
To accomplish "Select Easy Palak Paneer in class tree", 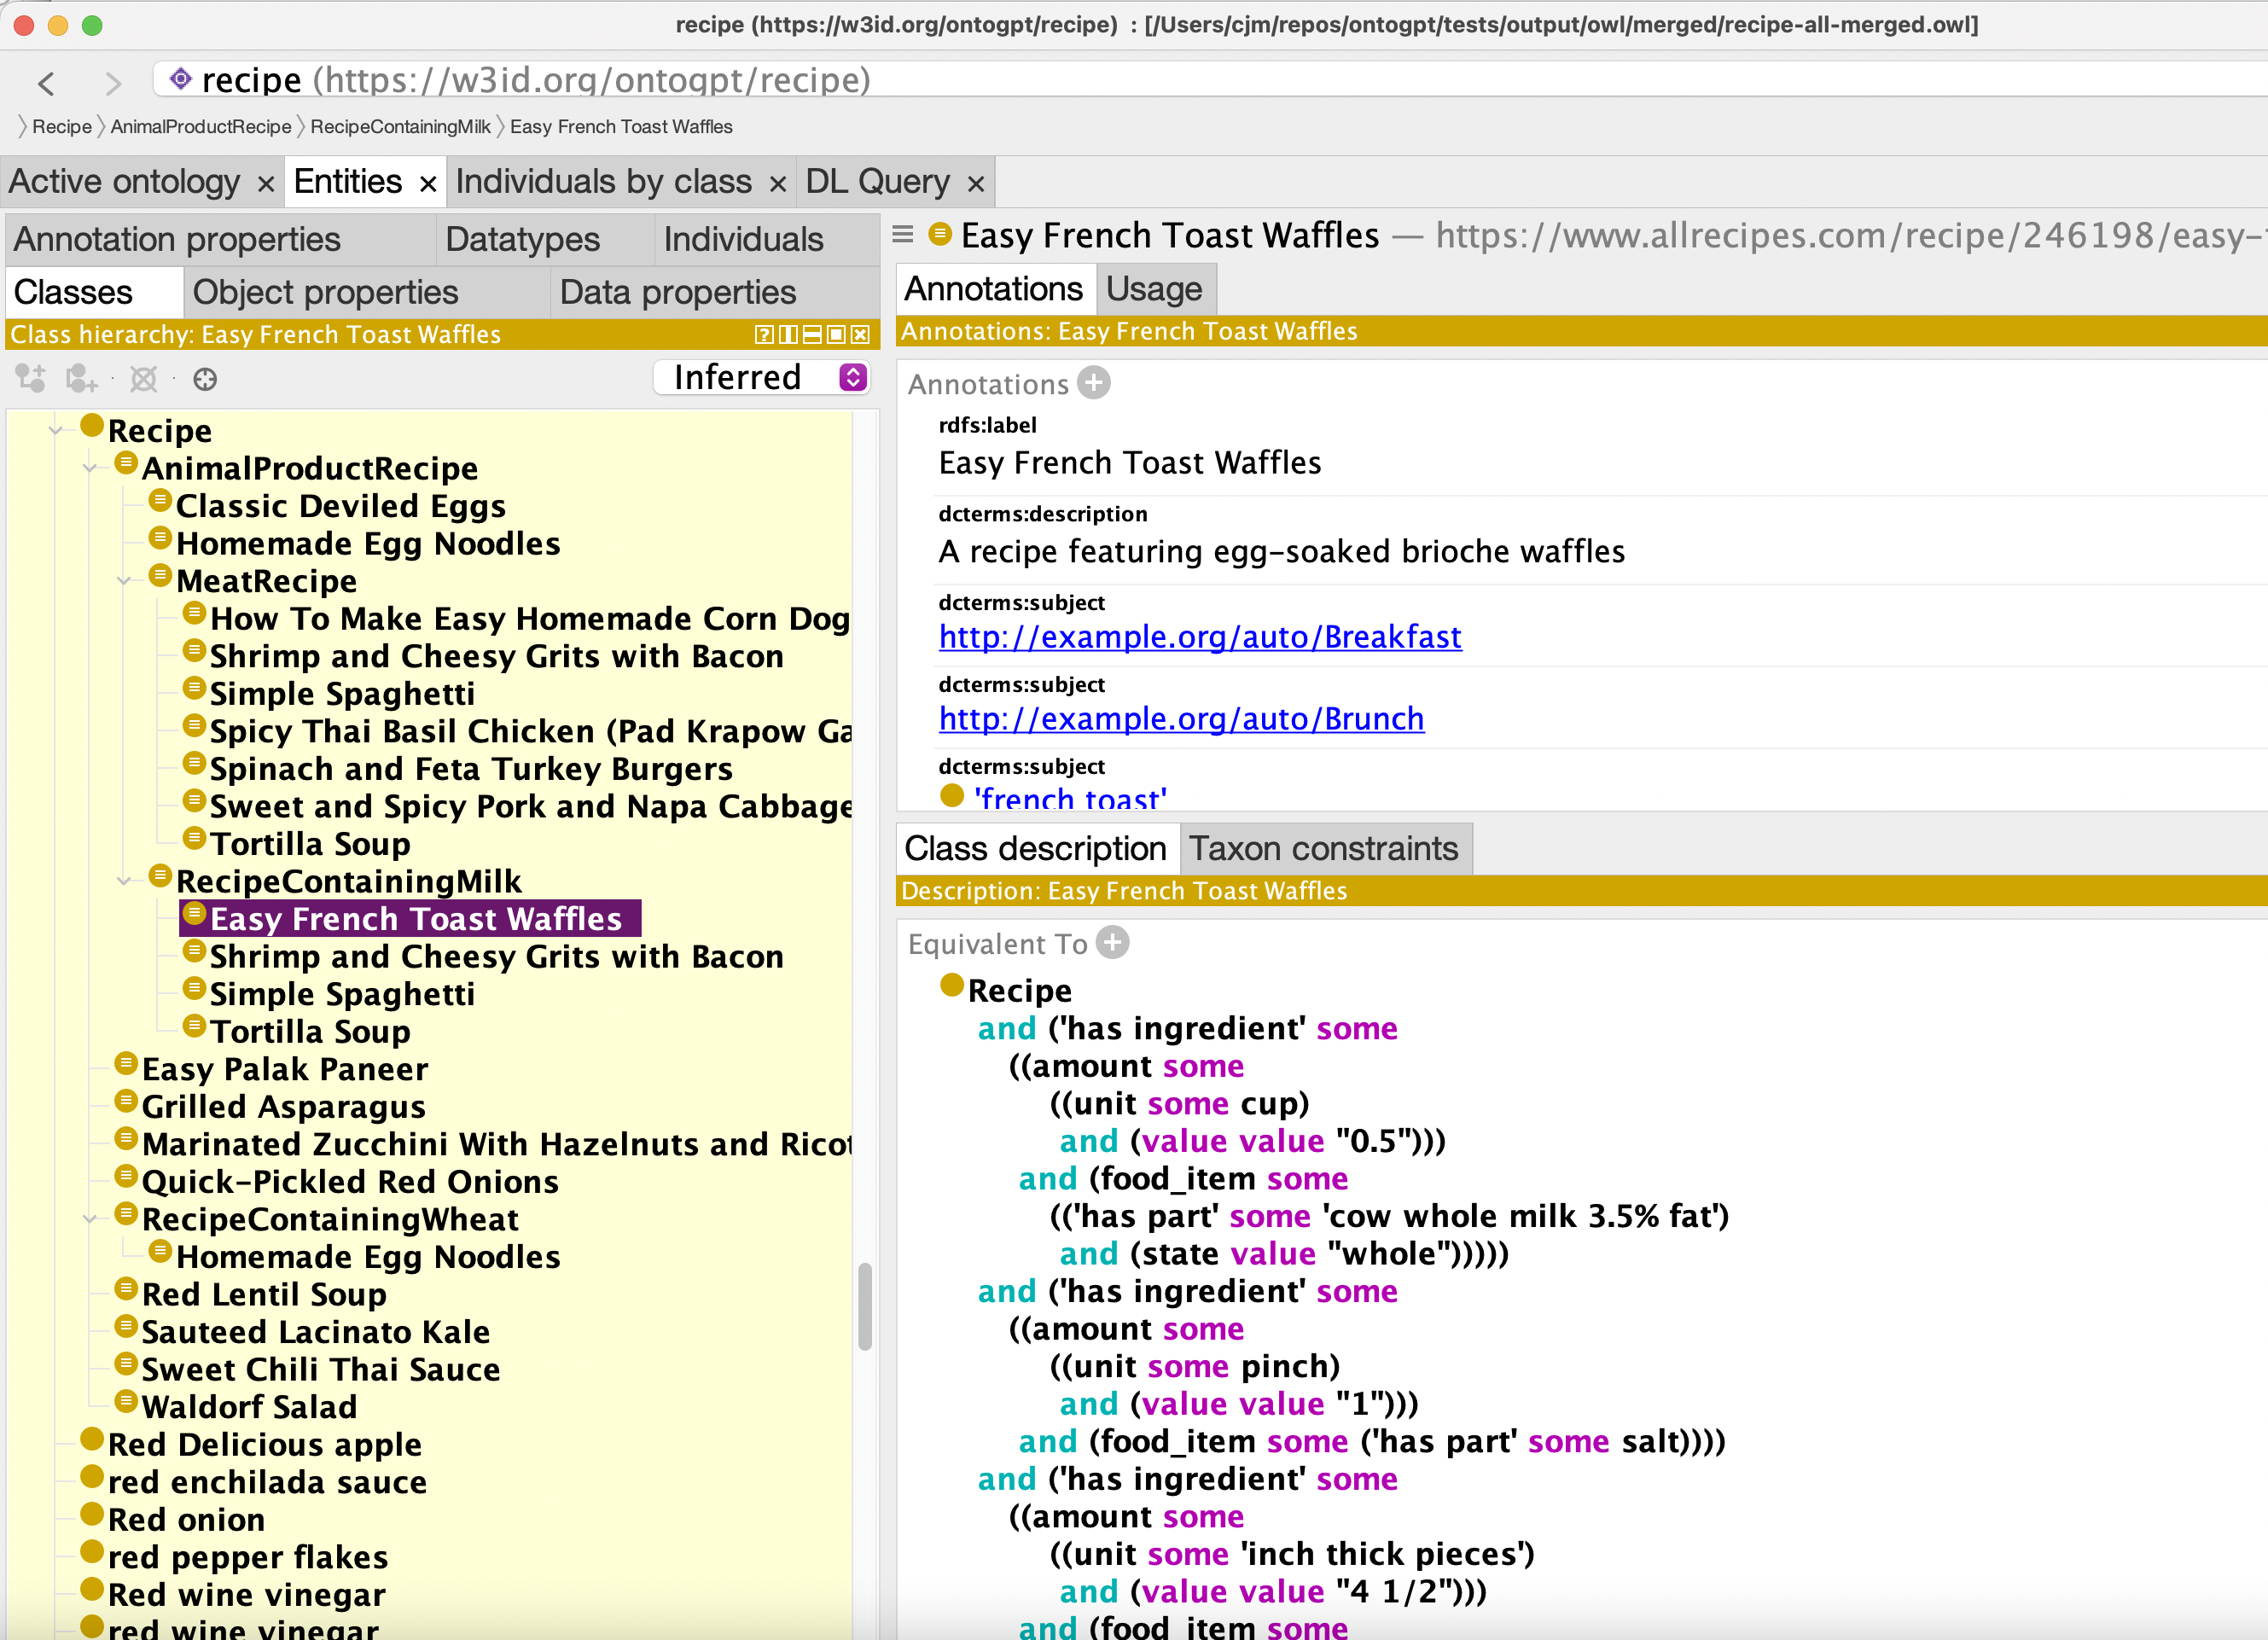I will pos(284,1069).
